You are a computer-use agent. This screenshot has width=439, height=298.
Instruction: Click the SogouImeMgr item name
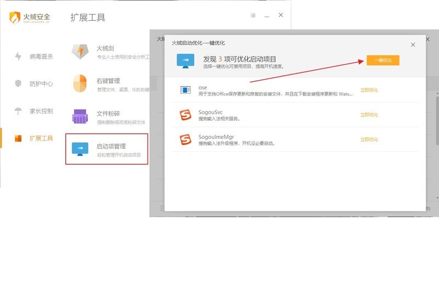(x=216, y=137)
